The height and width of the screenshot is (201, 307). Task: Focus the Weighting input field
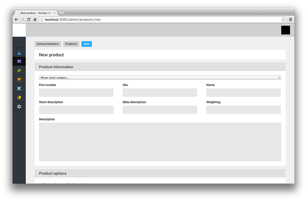243,110
